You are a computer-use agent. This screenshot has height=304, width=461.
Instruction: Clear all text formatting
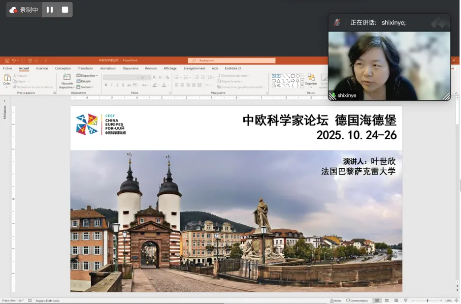pos(167,77)
